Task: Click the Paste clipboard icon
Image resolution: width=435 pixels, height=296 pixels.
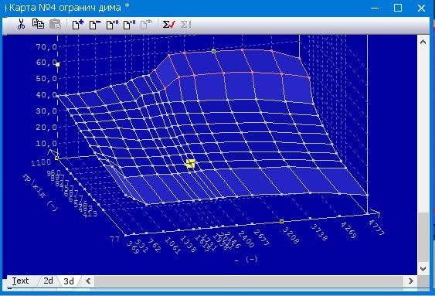Action: [55, 24]
